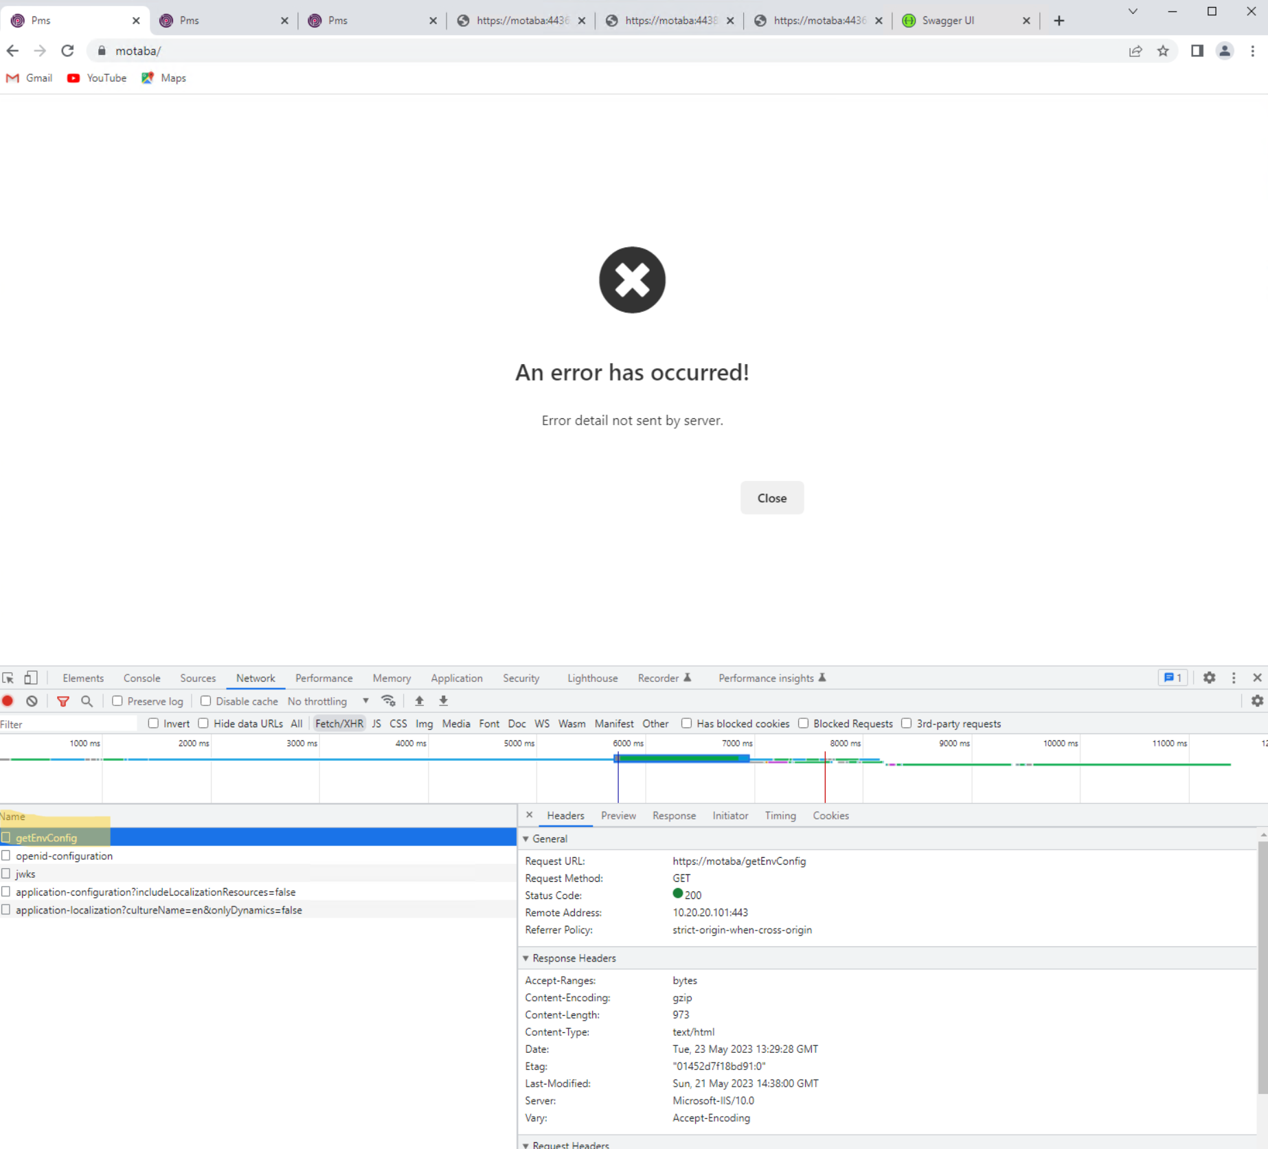Click the record network log icon
Image resolution: width=1268 pixels, height=1149 pixels.
tap(8, 701)
